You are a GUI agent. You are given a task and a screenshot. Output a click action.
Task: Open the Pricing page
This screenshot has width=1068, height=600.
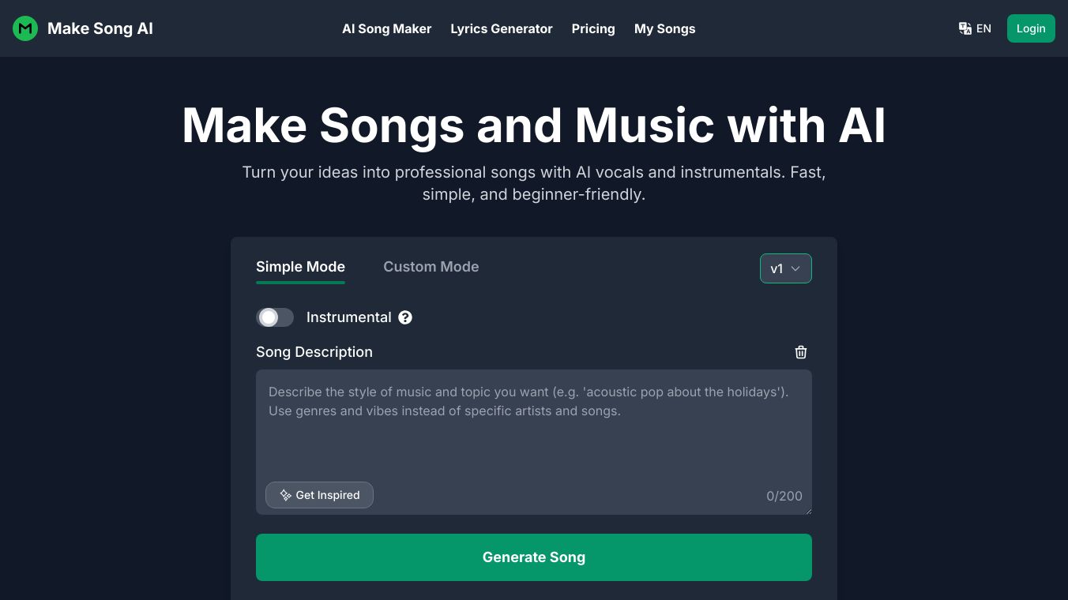pyautogui.click(x=593, y=28)
